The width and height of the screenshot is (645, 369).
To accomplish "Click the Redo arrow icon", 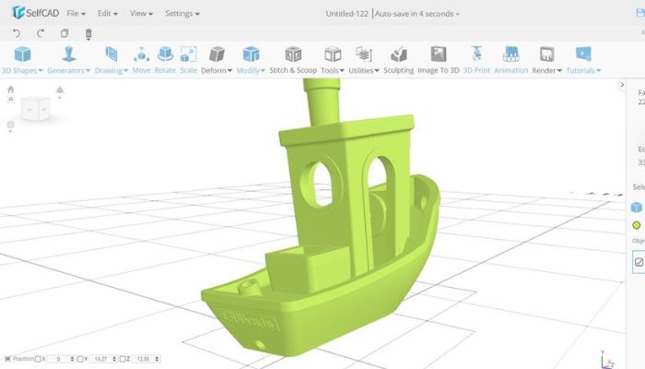I will tap(41, 33).
